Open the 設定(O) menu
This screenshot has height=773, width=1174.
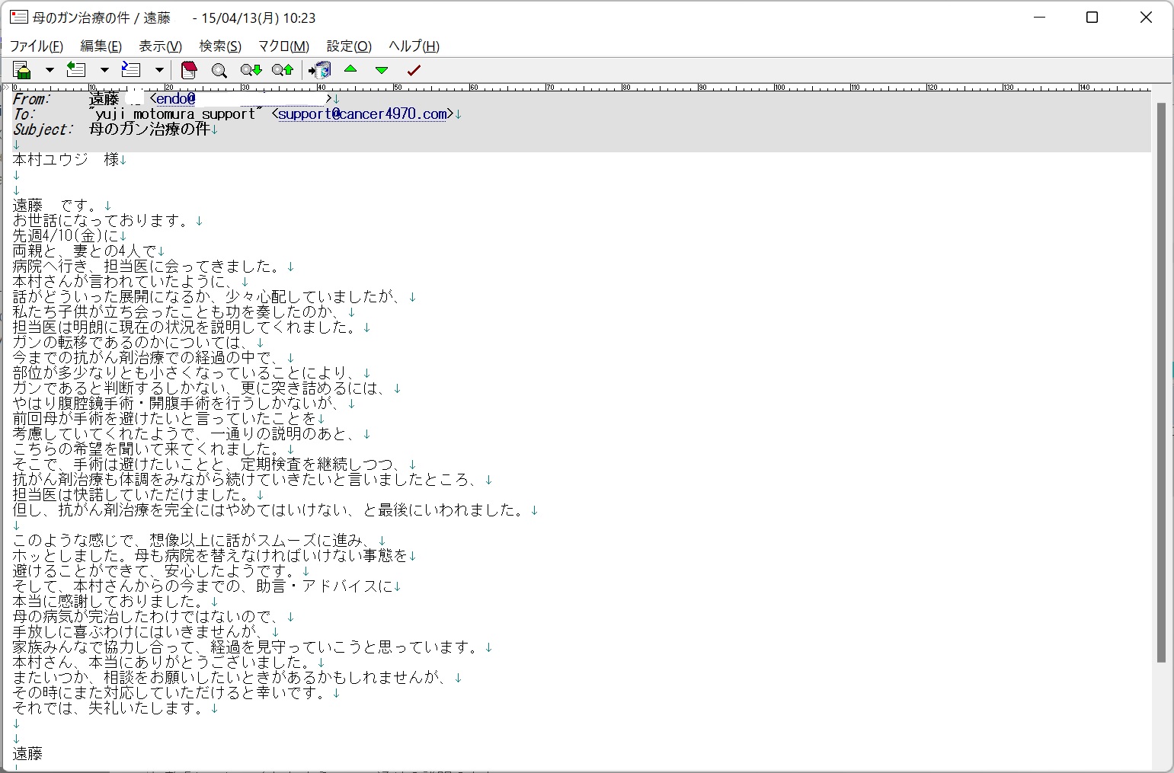pyautogui.click(x=349, y=46)
